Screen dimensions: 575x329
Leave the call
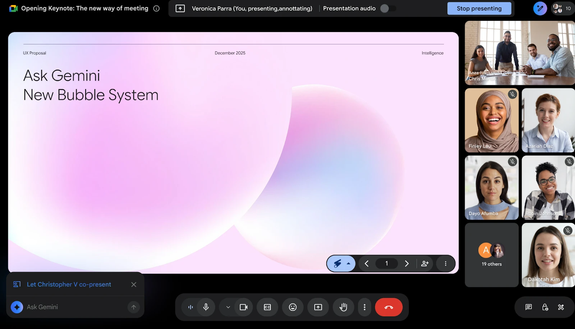389,307
